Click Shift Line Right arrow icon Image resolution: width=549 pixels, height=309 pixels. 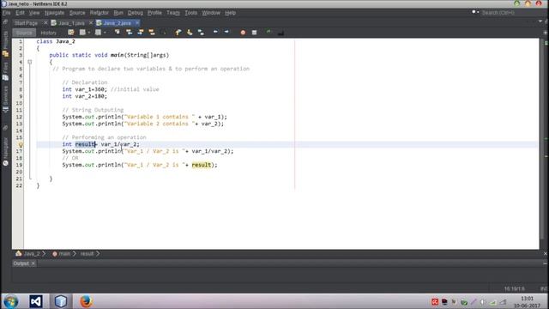pos(226,32)
